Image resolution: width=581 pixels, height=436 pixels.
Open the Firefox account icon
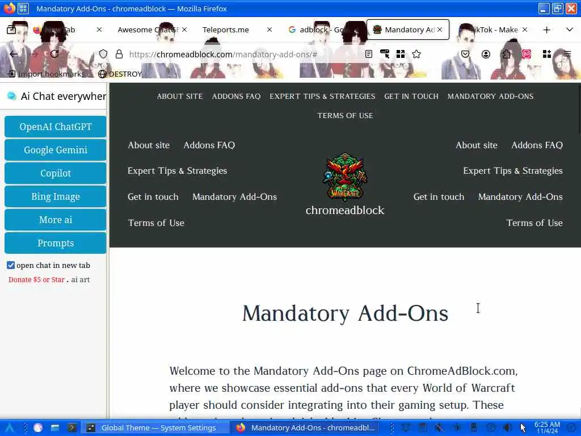[x=486, y=54]
